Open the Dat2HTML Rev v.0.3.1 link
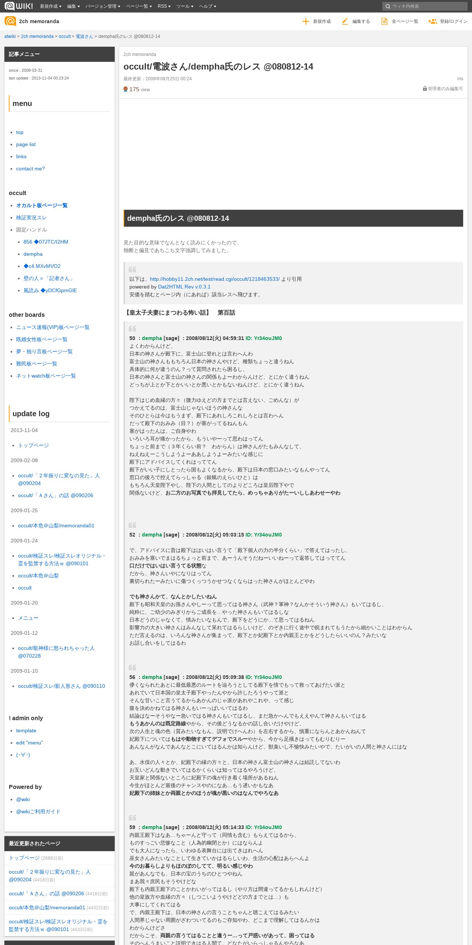Screen dimensions: 472x945 click(184, 287)
